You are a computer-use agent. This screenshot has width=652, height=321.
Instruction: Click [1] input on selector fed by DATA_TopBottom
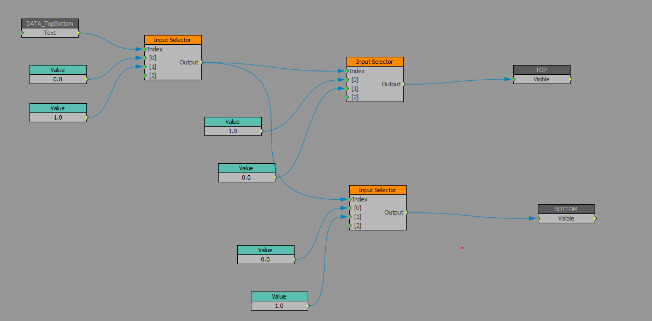click(145, 67)
